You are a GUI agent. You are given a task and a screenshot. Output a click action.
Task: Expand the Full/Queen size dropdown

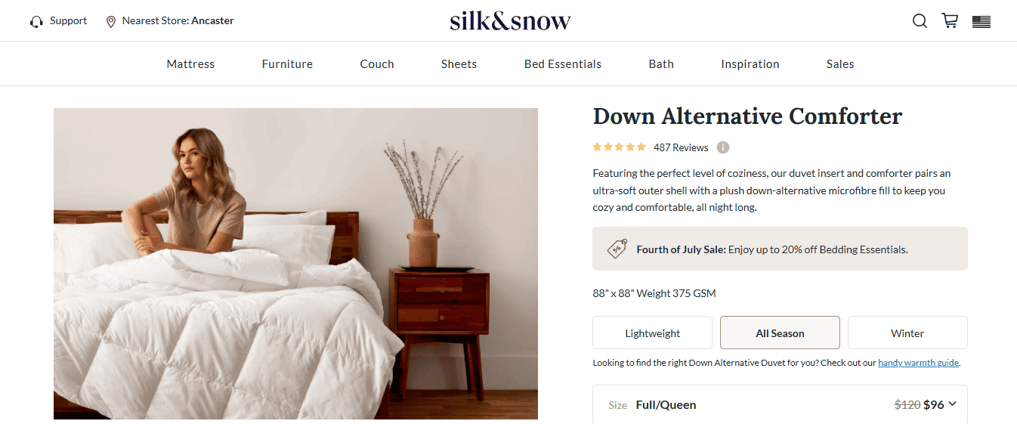click(780, 404)
